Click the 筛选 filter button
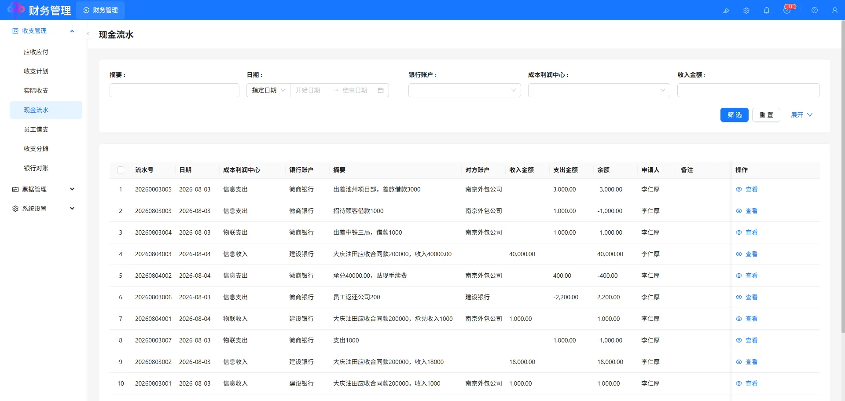This screenshot has height=401, width=845. (x=734, y=115)
